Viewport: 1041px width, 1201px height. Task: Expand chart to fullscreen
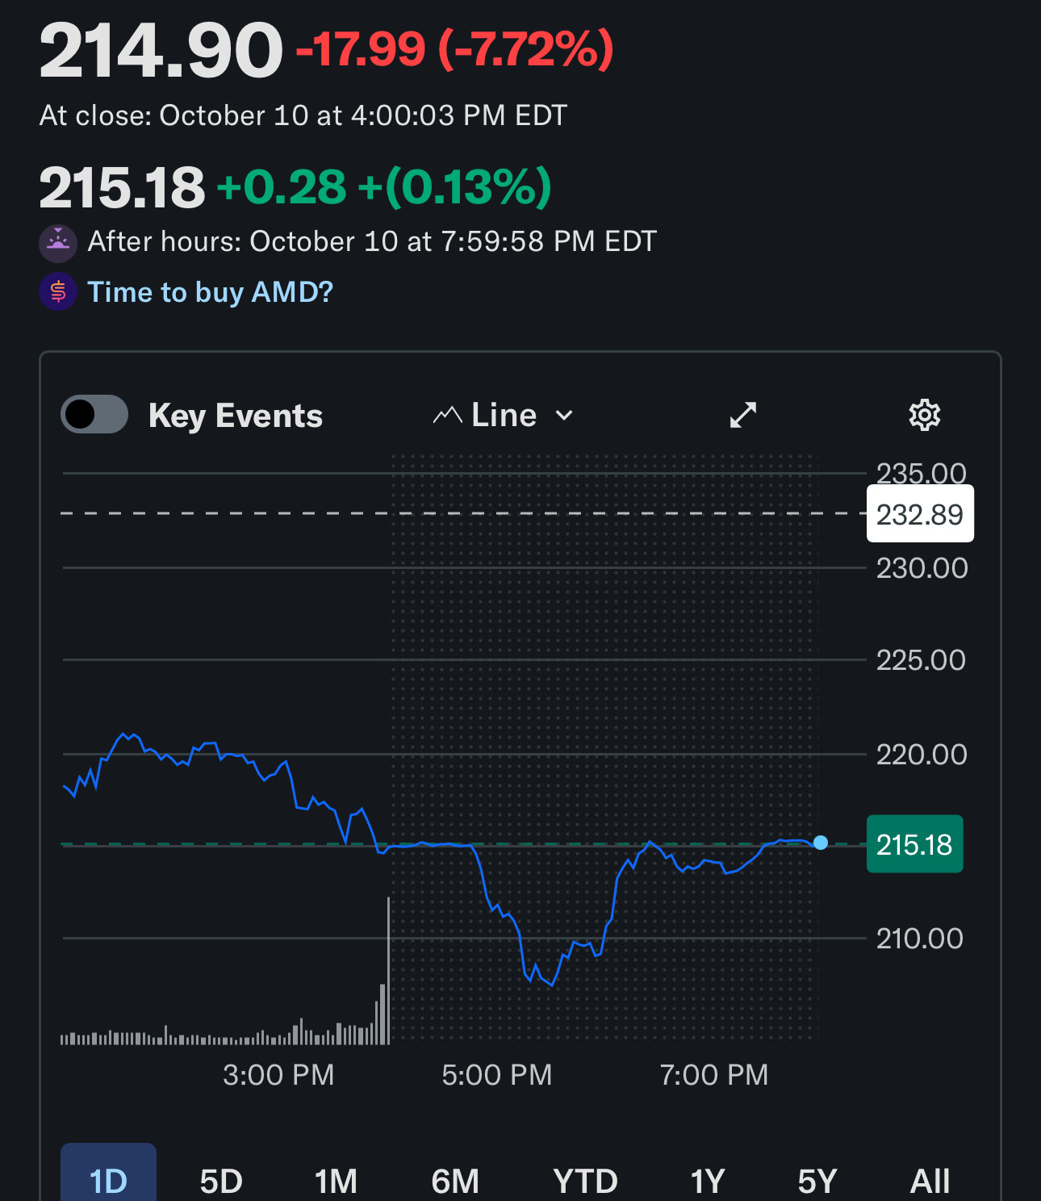tap(742, 415)
